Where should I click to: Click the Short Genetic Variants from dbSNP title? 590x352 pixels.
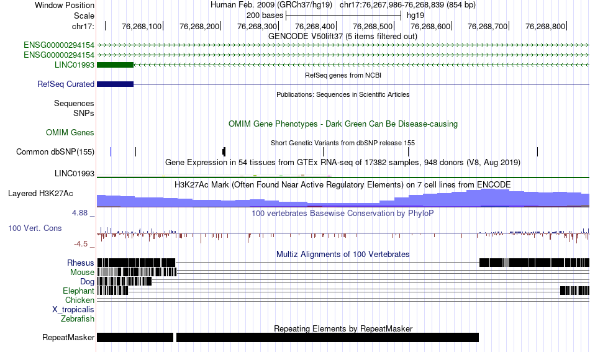tap(342, 143)
